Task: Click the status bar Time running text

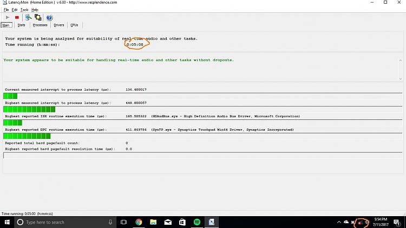Action: (x=27, y=214)
